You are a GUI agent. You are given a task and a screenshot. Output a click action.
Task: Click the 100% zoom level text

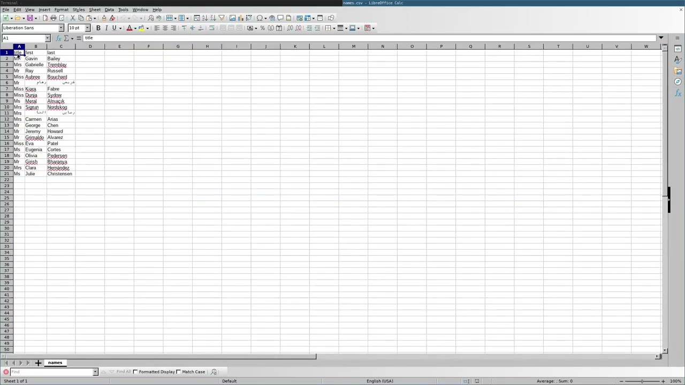coord(675,381)
